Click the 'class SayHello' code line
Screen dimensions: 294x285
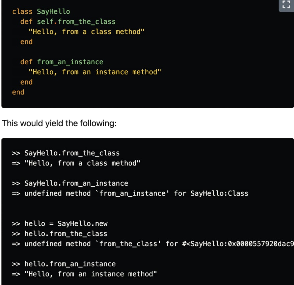pos(41,12)
